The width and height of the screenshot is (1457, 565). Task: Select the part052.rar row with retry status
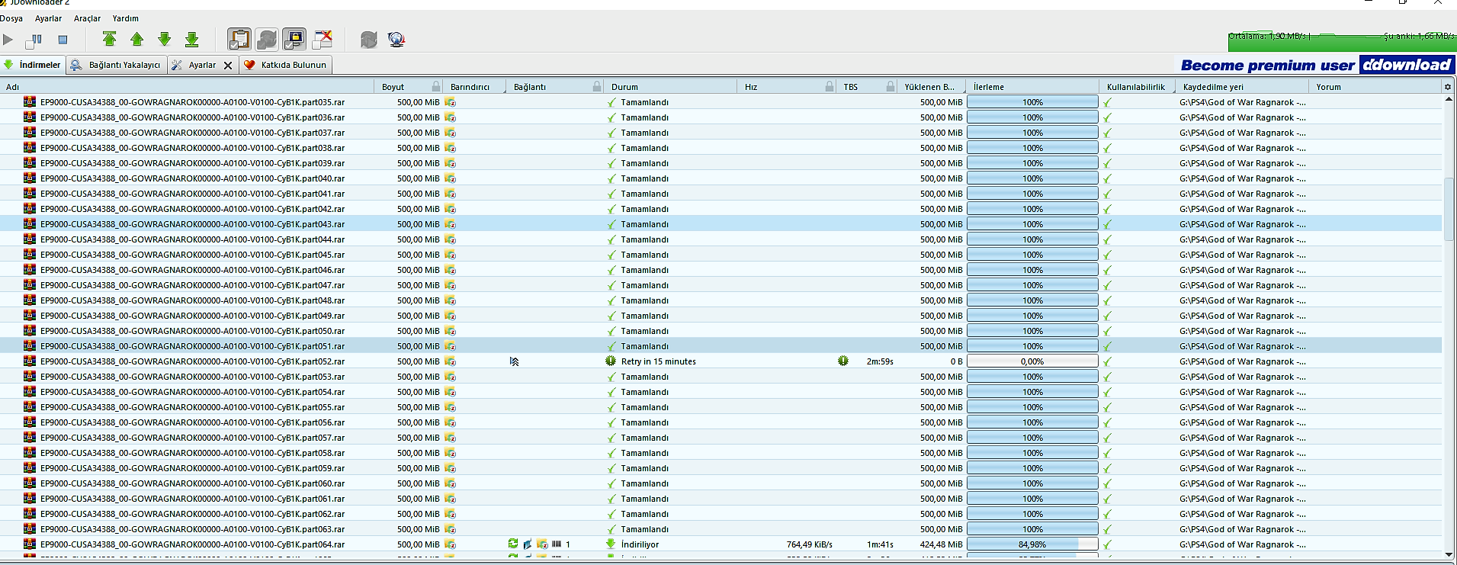coord(192,361)
